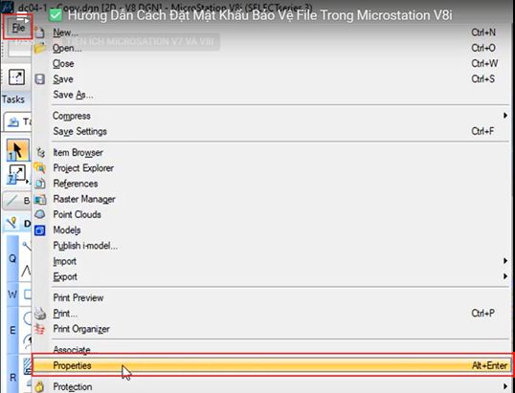Select Close in the File menu
The width and height of the screenshot is (515, 393).
pyautogui.click(x=271, y=63)
